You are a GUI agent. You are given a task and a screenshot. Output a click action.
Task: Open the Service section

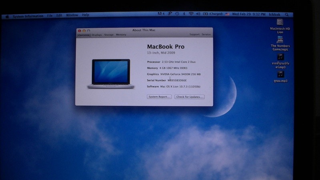(x=206, y=34)
